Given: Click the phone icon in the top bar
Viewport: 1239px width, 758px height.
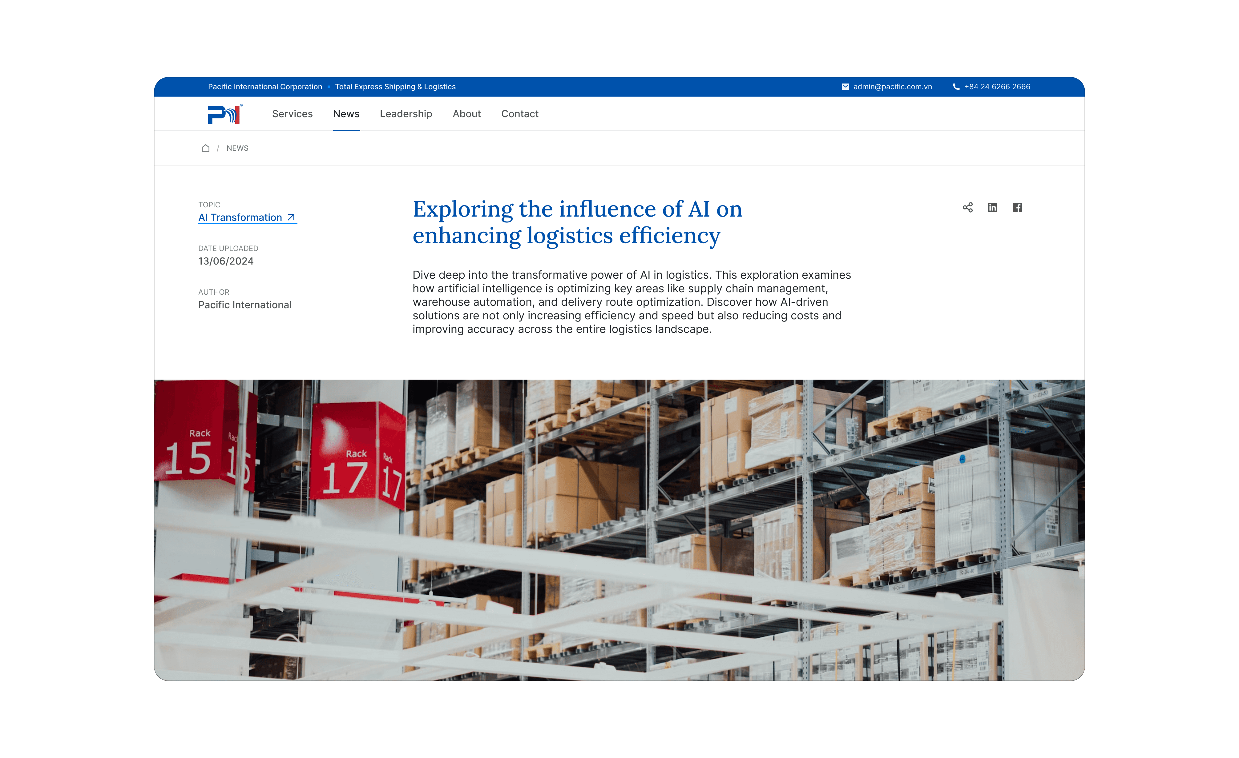Looking at the screenshot, I should click(956, 87).
